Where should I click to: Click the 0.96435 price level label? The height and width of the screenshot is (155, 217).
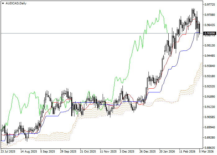point(210,25)
